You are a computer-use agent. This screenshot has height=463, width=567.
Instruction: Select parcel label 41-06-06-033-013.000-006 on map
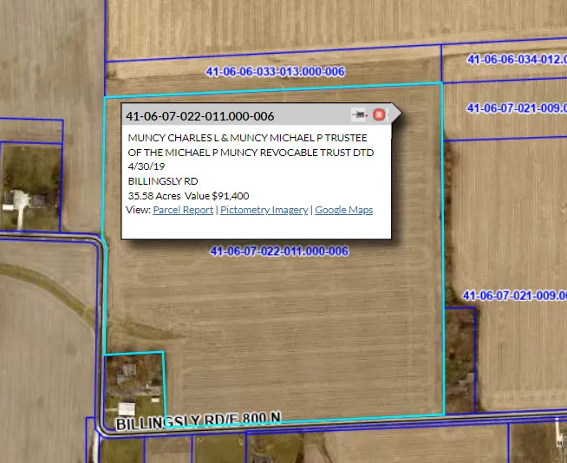click(275, 71)
